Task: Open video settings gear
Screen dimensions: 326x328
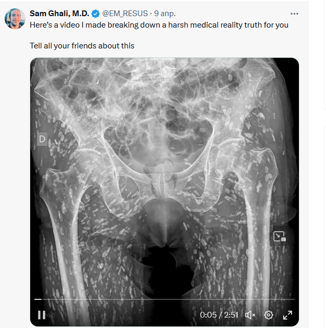Action: [x=269, y=315]
